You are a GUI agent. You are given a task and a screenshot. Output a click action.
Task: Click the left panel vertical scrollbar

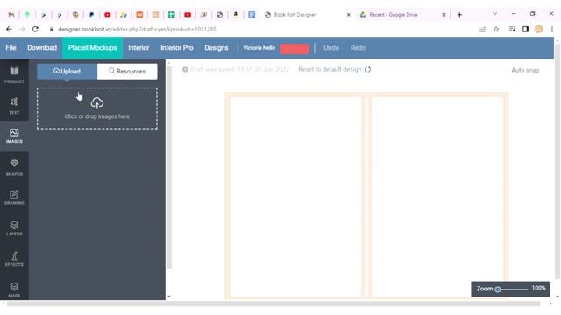pos(169,167)
